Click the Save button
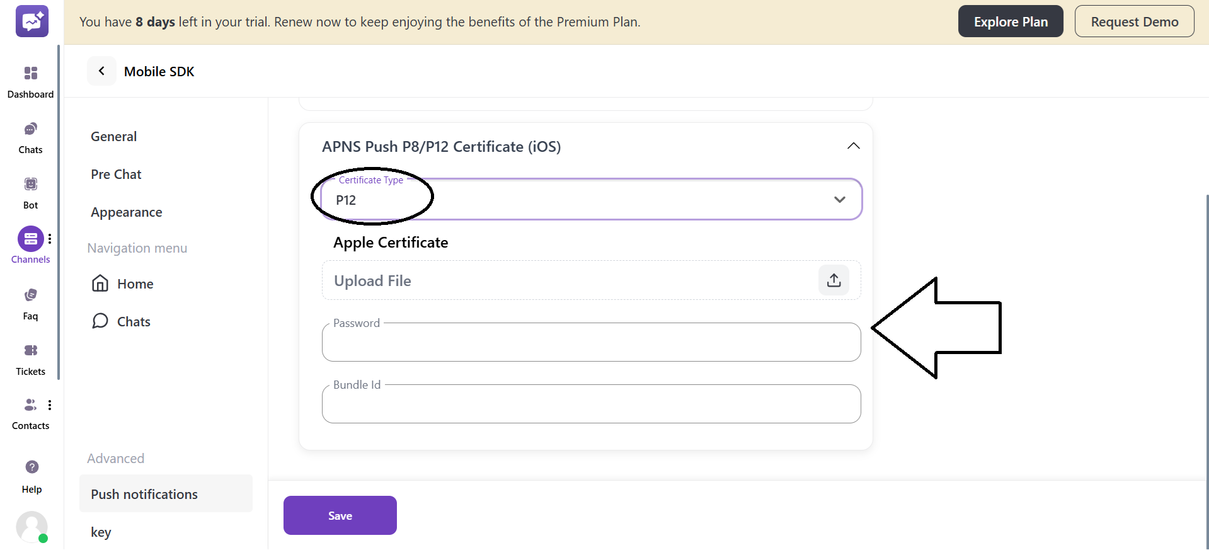1209x550 pixels. pos(340,515)
